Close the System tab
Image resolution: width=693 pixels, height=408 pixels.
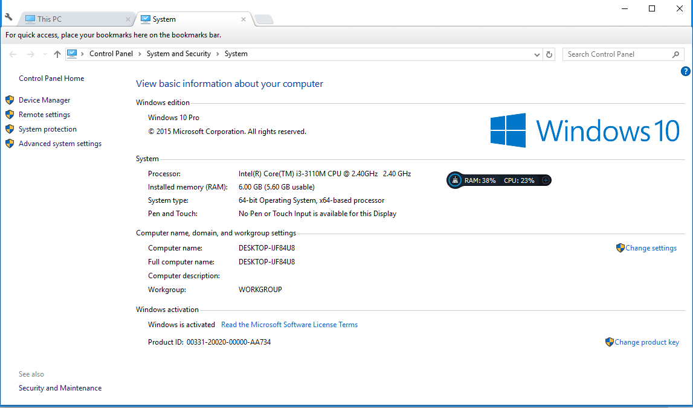point(243,19)
